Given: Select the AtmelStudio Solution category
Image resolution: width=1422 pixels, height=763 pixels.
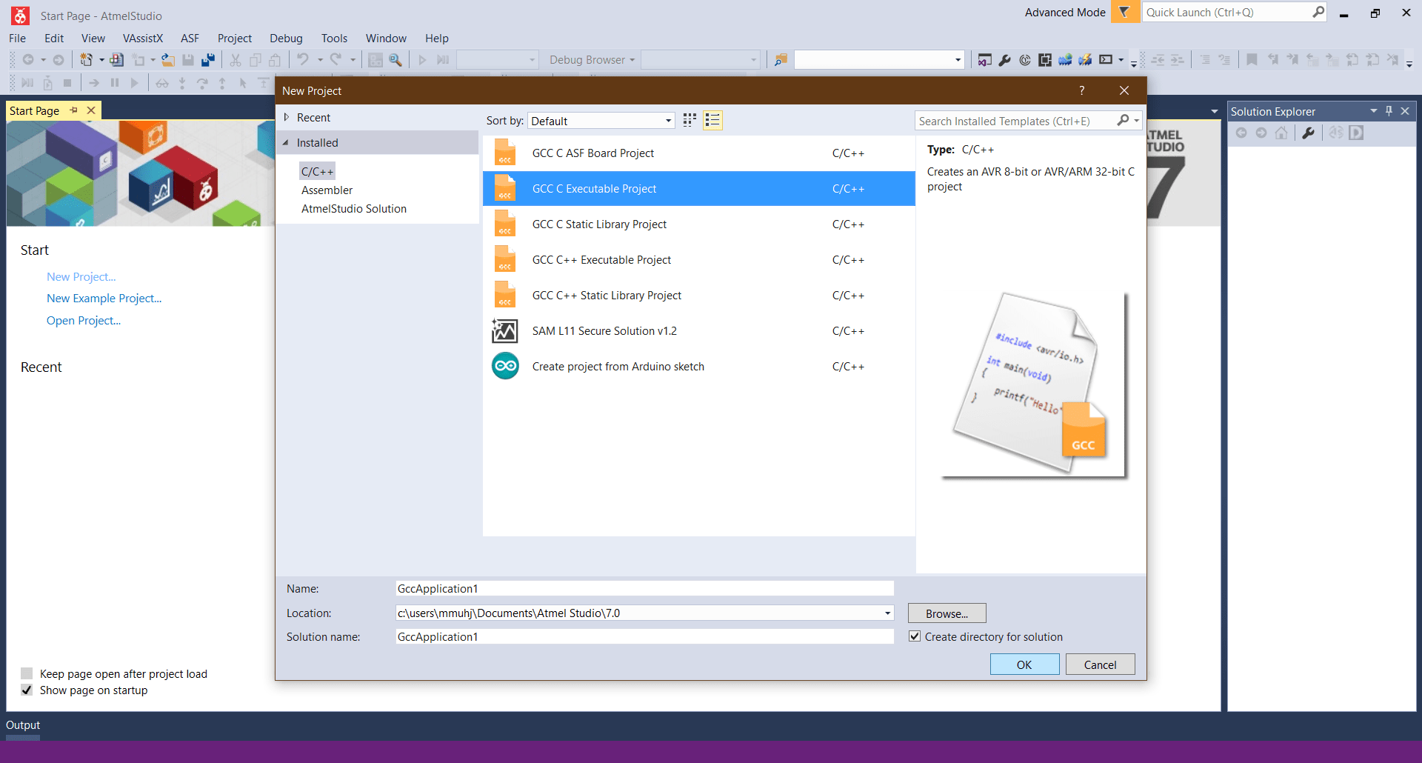Looking at the screenshot, I should click(354, 208).
